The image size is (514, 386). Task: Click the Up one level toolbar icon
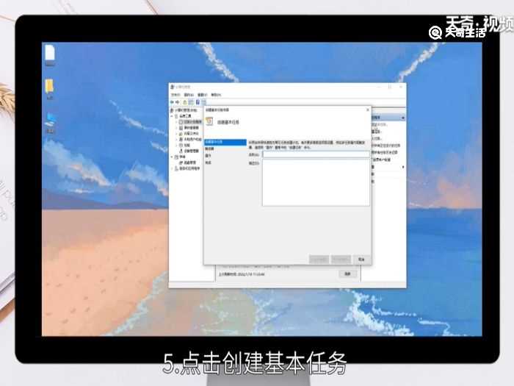click(x=185, y=102)
